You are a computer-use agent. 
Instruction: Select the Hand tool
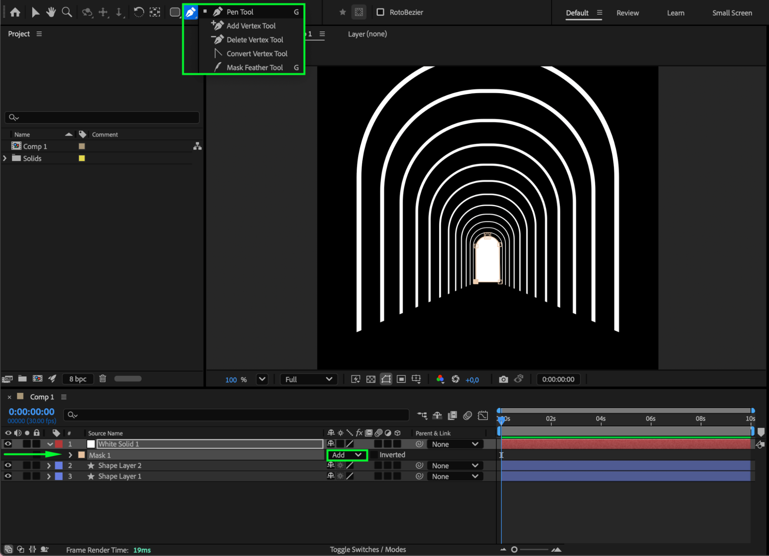(50, 12)
